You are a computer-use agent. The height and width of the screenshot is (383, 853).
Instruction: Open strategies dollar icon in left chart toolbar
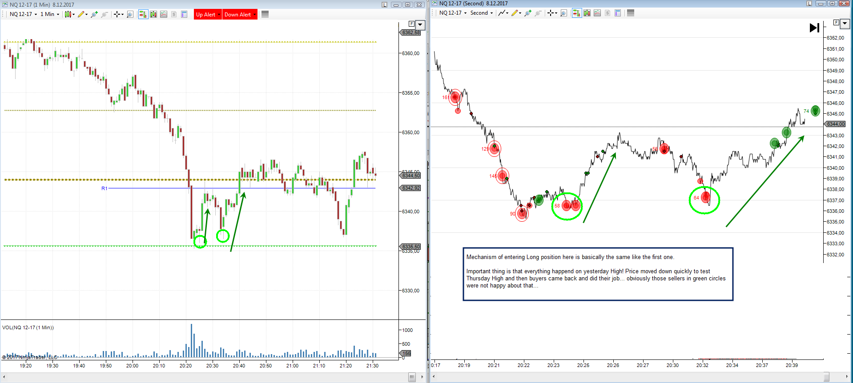coord(174,14)
